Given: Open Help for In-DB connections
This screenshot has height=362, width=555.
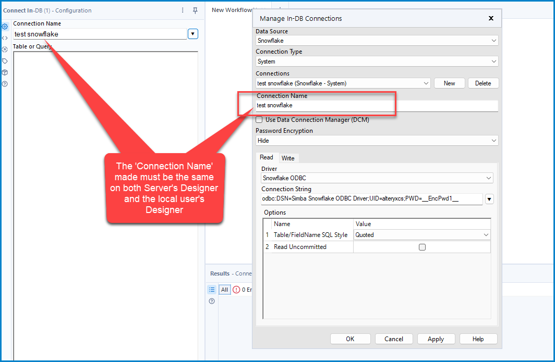Looking at the screenshot, I should pyautogui.click(x=478, y=339).
